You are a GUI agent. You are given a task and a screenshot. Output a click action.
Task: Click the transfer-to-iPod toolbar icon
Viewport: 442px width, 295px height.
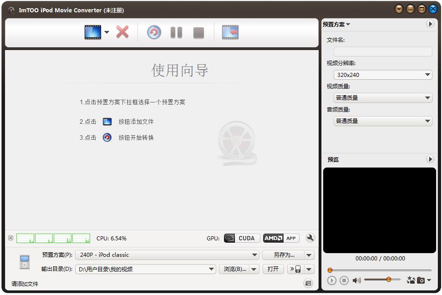tap(230, 32)
